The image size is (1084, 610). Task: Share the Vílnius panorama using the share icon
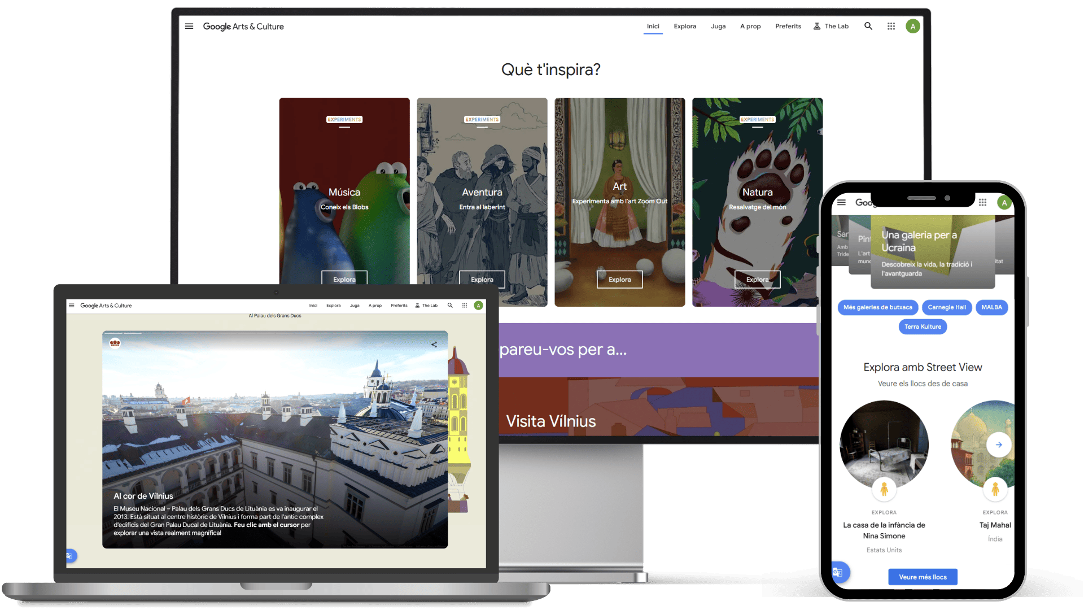[x=434, y=345]
